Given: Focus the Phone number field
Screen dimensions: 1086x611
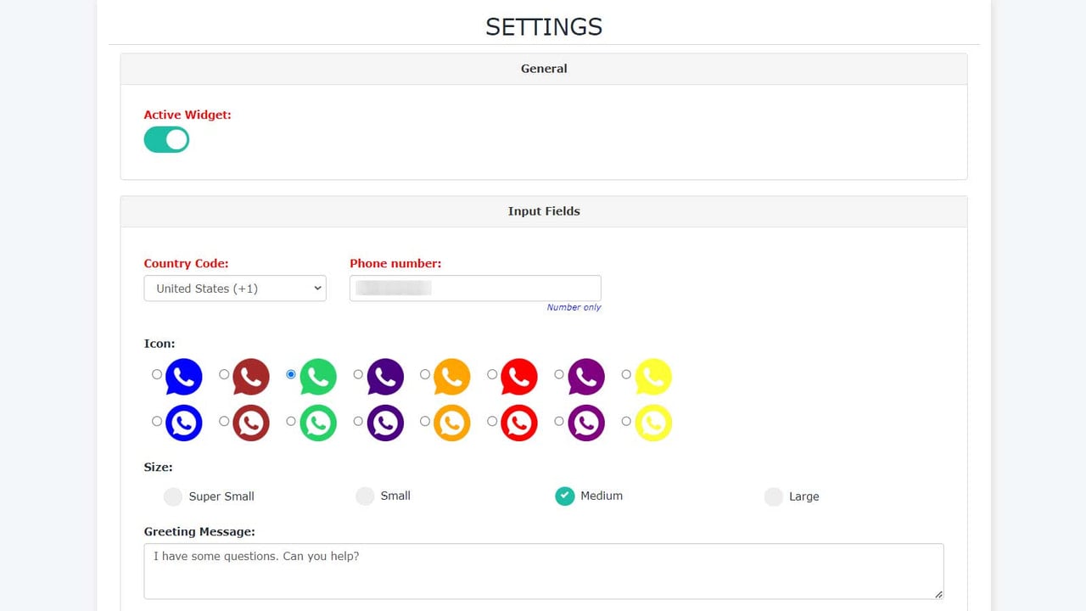Looking at the screenshot, I should [475, 288].
